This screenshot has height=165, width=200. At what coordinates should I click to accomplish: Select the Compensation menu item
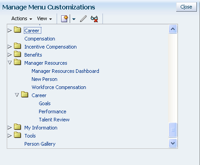pos(40,39)
